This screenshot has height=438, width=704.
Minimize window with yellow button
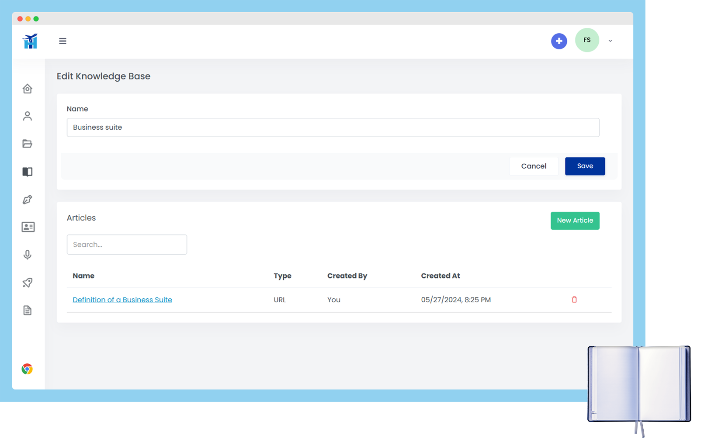coord(28,19)
